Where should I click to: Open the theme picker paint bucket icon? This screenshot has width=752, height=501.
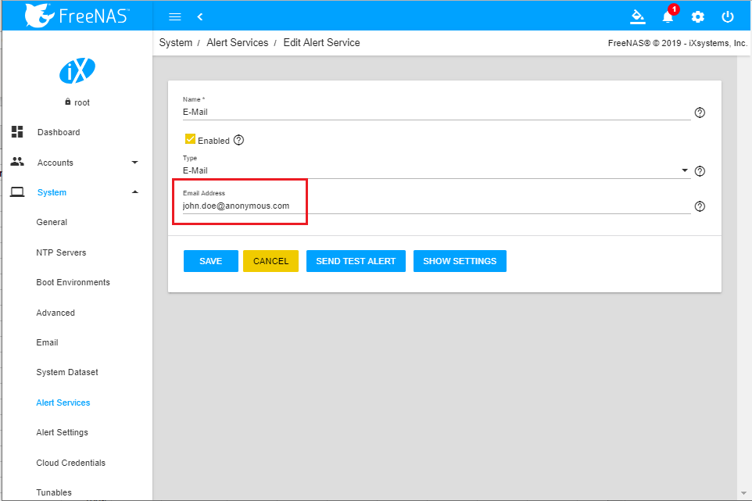point(638,16)
